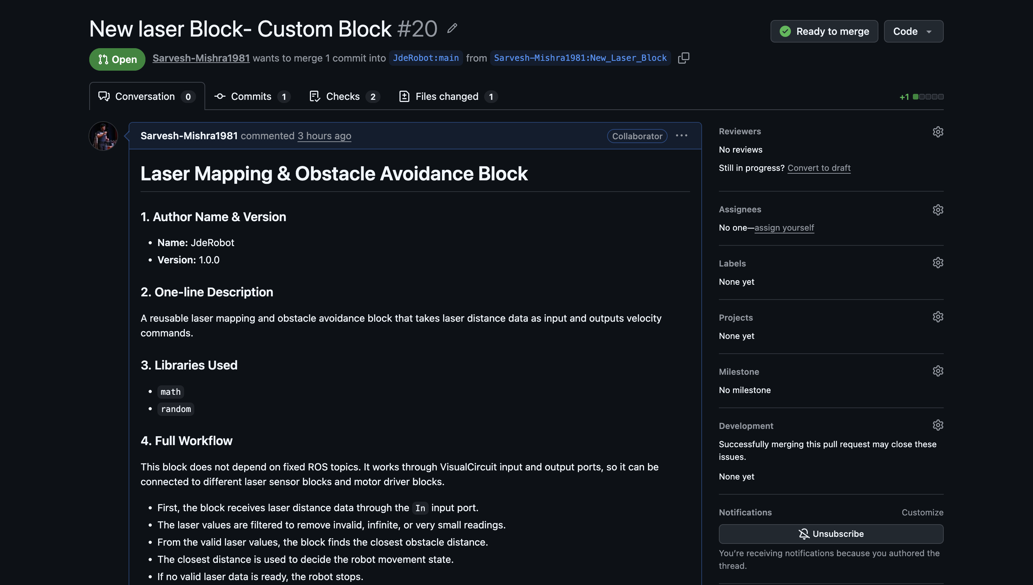Image resolution: width=1033 pixels, height=585 pixels.
Task: Switch to the Commits tab
Action: point(252,96)
